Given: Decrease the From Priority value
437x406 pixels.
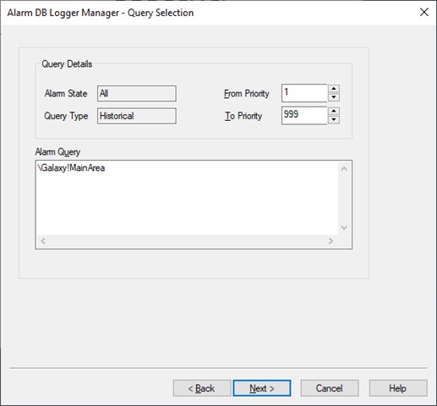Looking at the screenshot, I should 334,97.
